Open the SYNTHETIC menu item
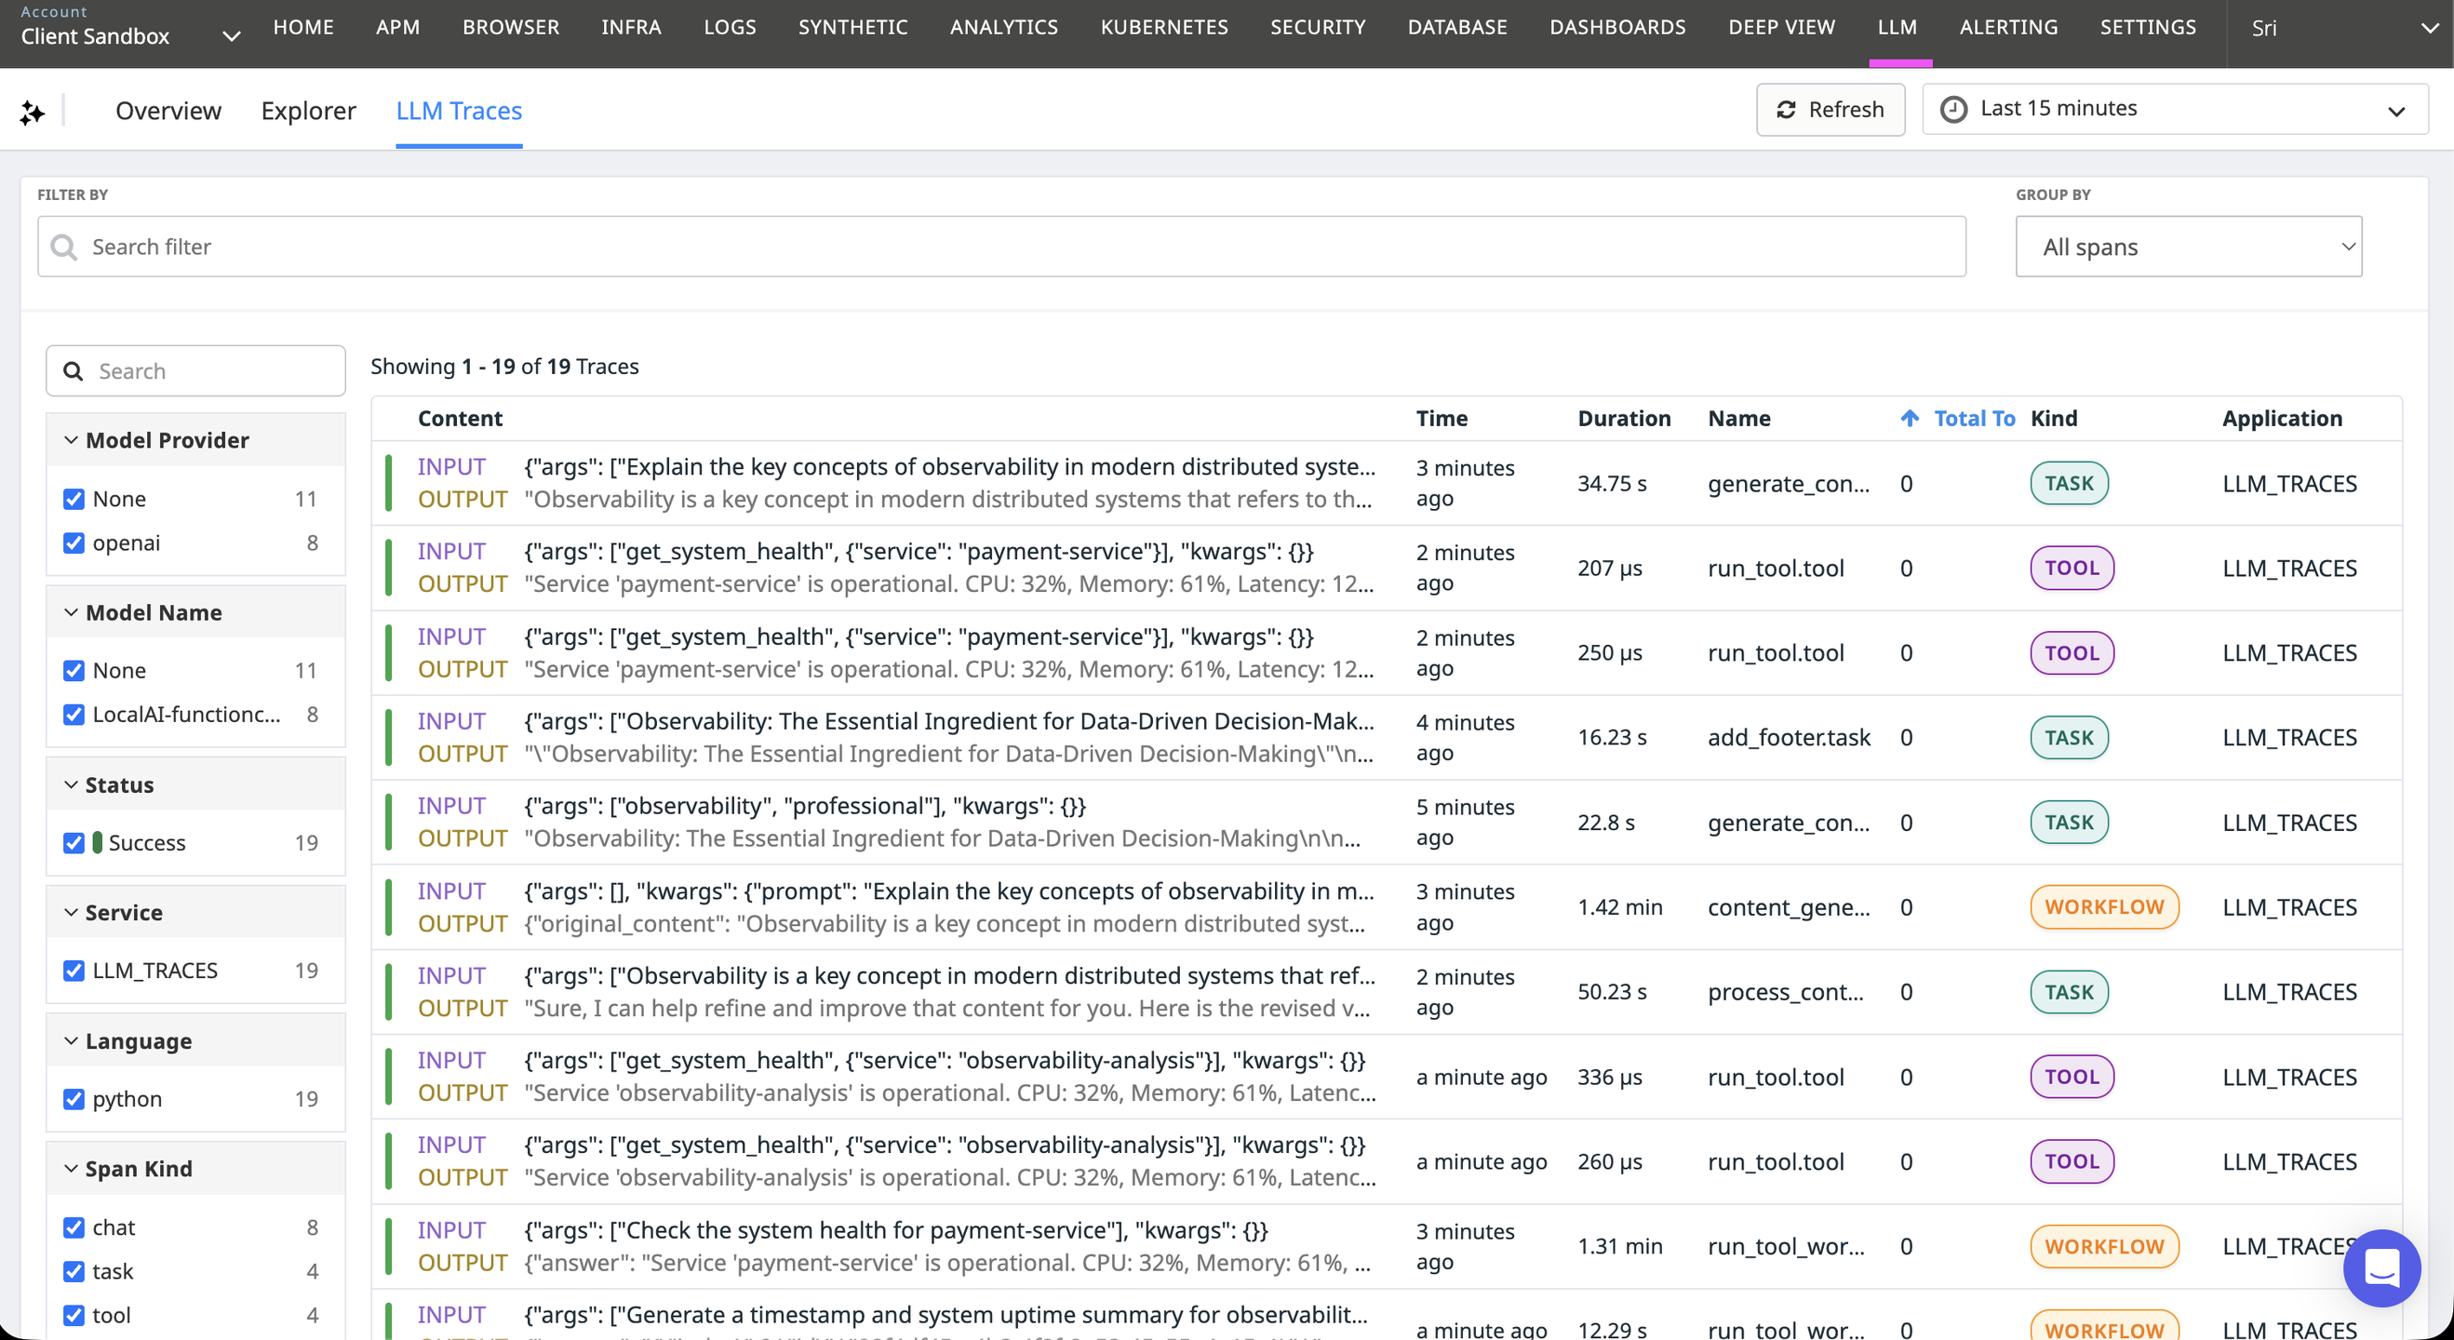 [852, 28]
